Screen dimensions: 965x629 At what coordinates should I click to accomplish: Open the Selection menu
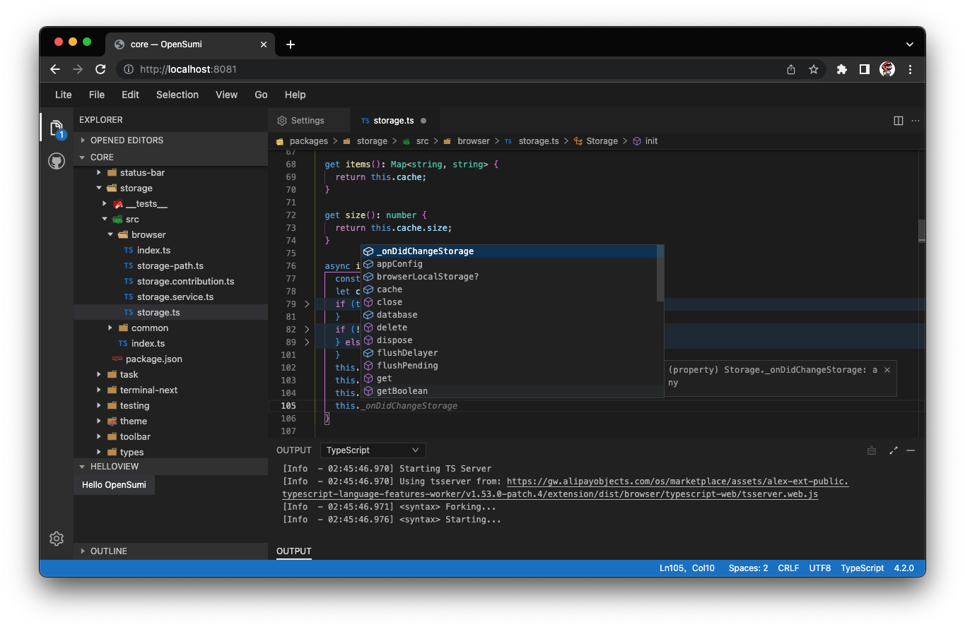tap(177, 95)
